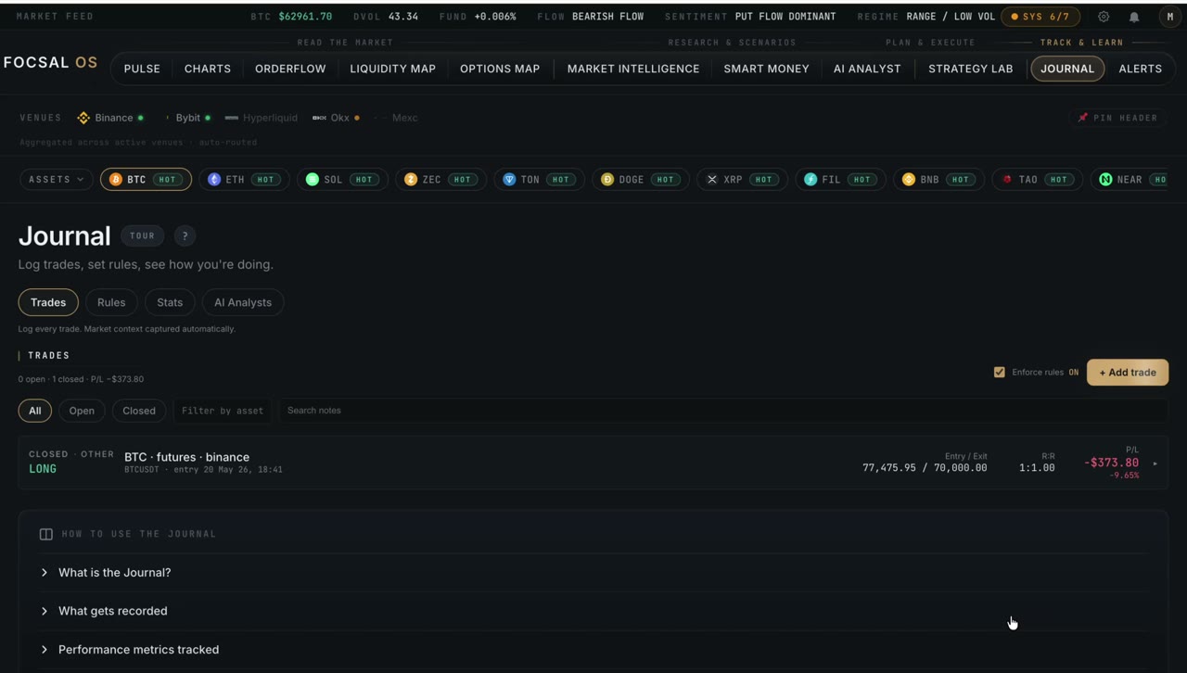
Task: Open the AI Analyst page
Action: click(x=867, y=69)
